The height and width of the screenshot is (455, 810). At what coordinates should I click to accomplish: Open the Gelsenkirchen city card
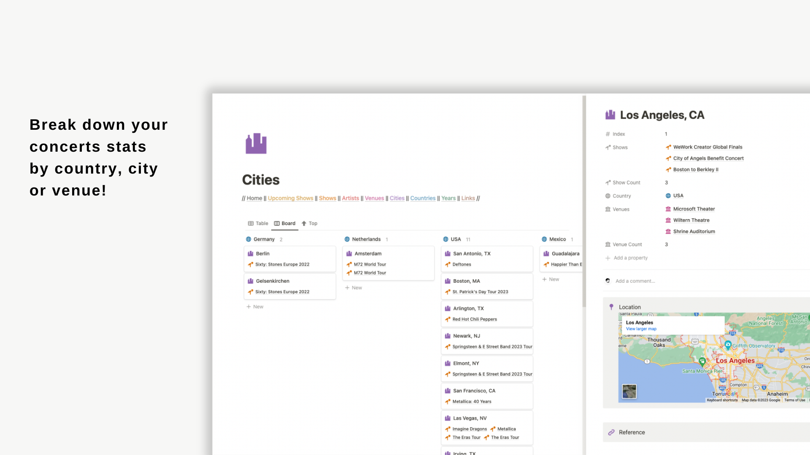coord(290,286)
